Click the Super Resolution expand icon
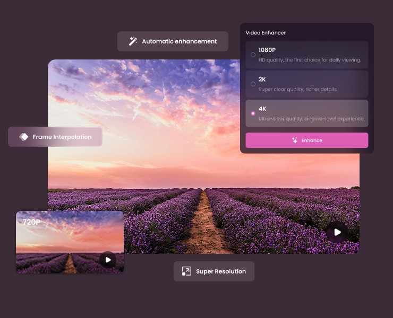 click(186, 271)
